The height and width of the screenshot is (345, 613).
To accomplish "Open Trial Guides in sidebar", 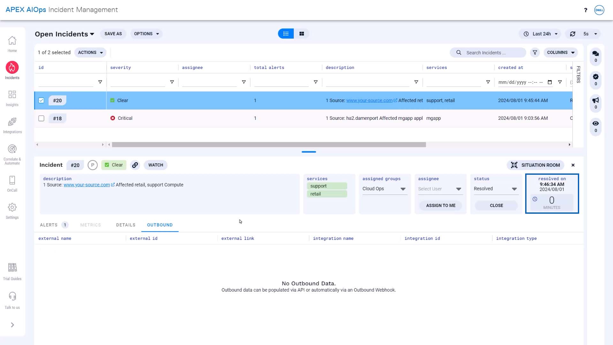I will pos(12,272).
